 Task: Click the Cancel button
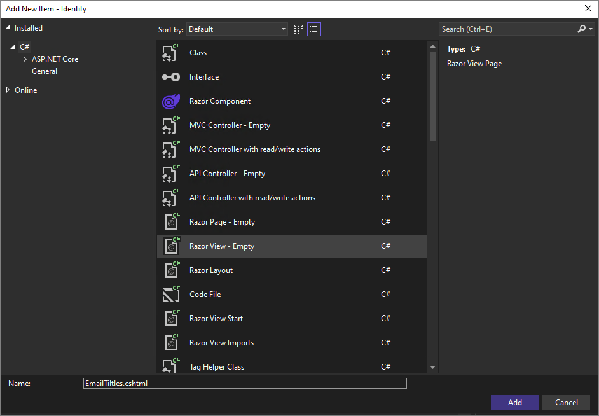click(566, 403)
